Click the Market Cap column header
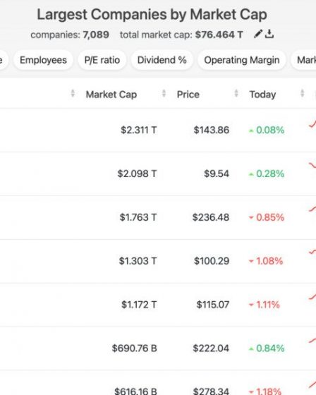316x395 pixels. point(111,95)
